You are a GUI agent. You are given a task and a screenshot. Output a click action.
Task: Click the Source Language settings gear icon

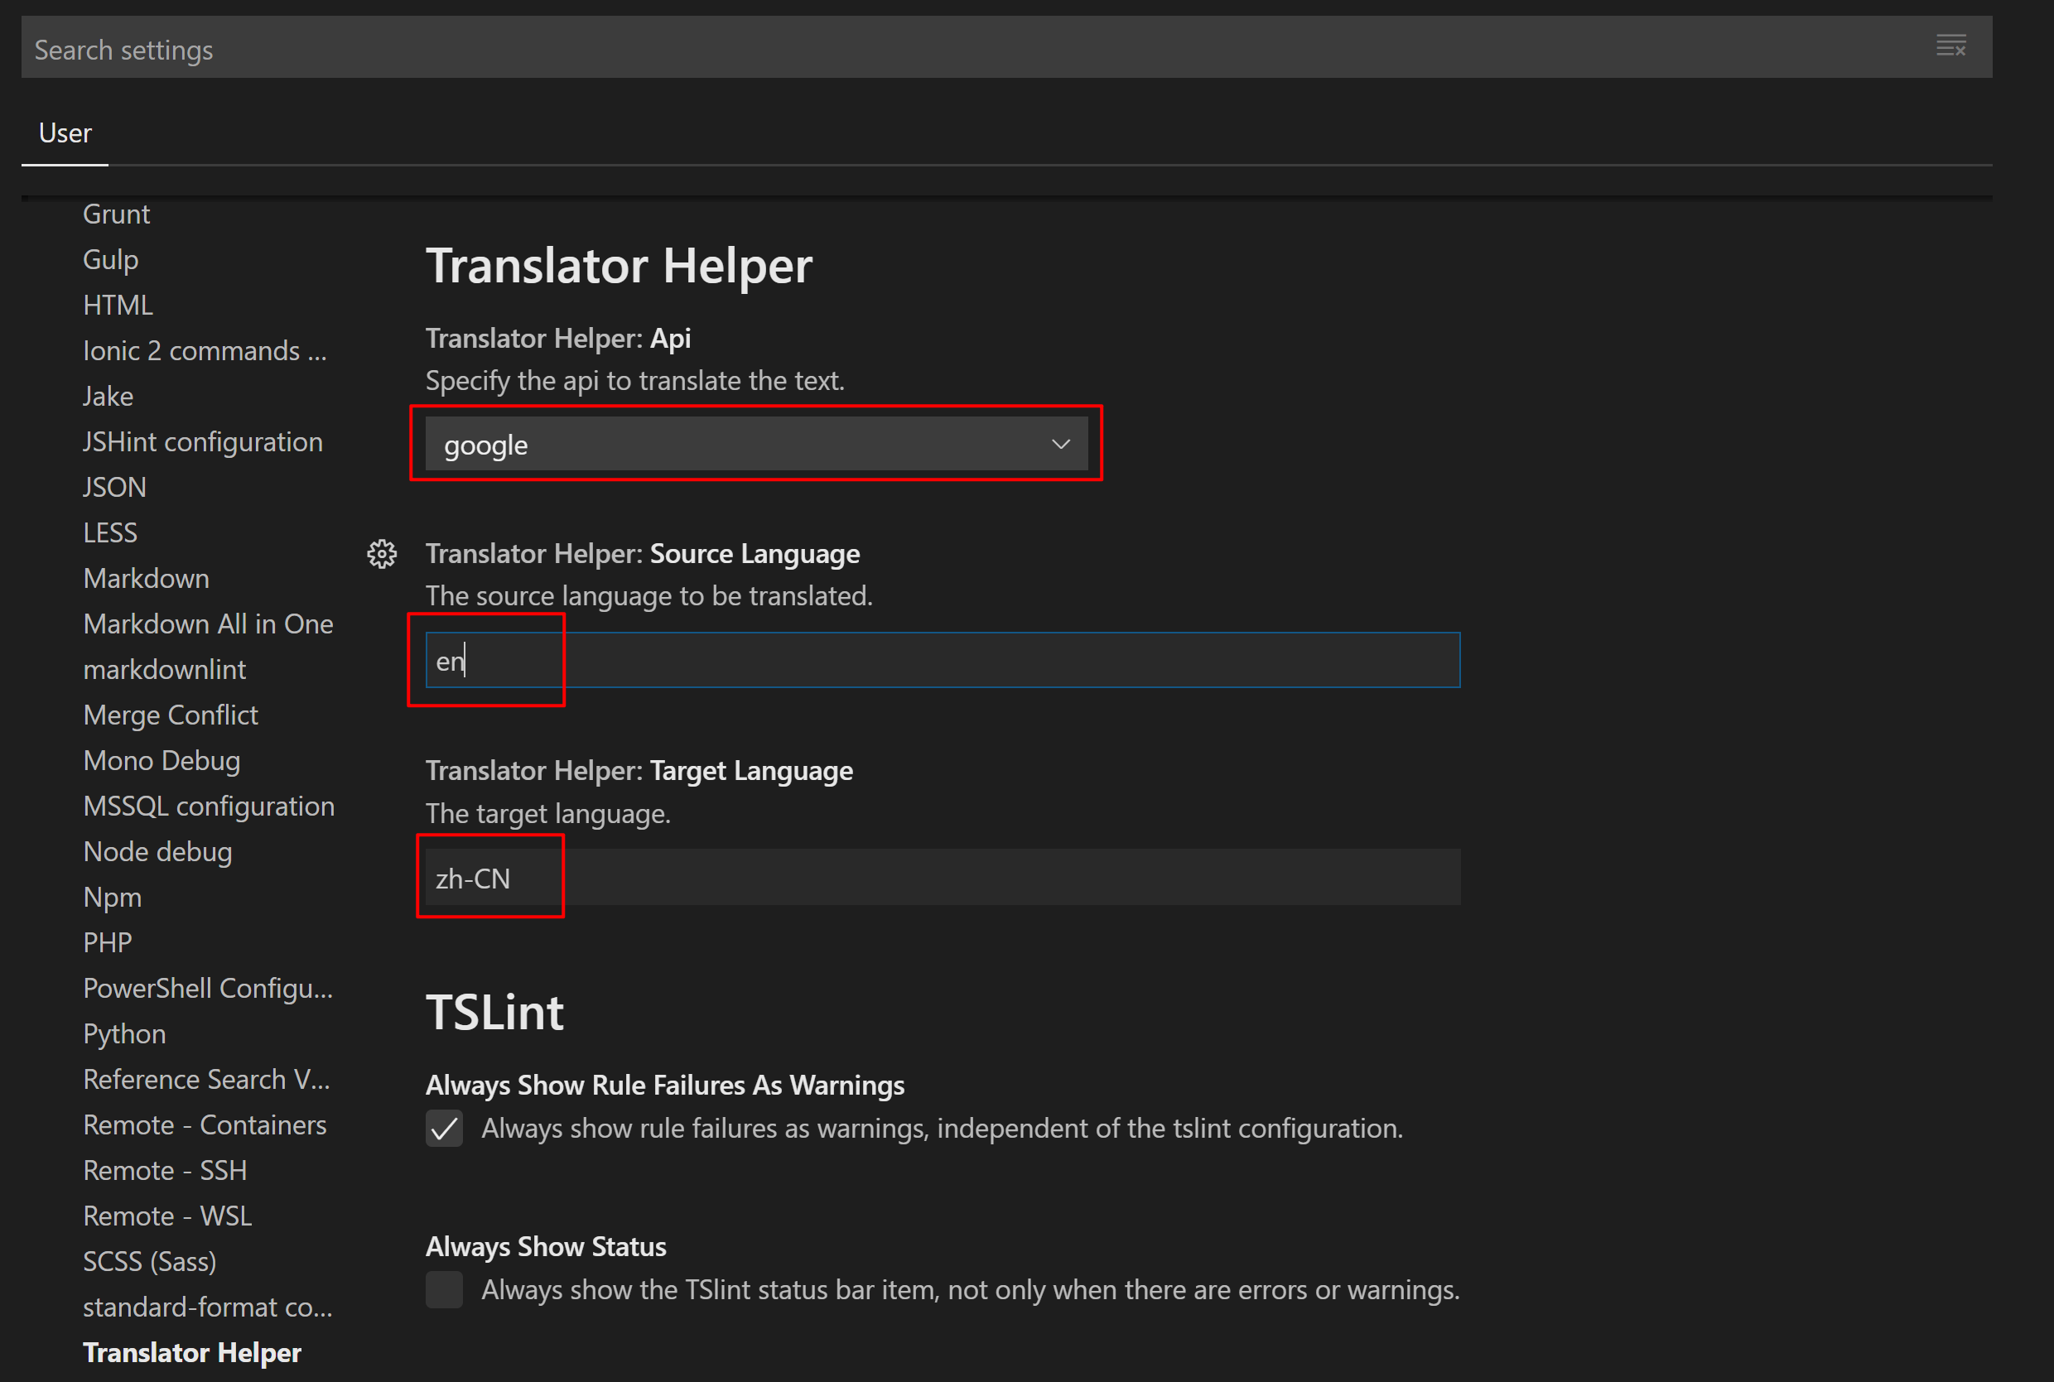pyautogui.click(x=382, y=555)
